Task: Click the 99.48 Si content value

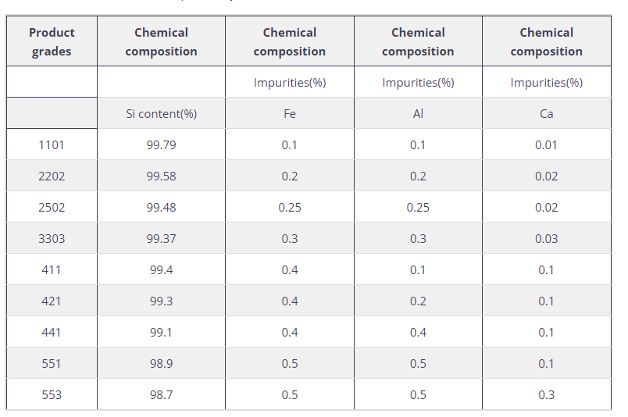Action: 161,207
